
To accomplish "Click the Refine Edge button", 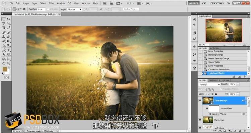I will click(x=131, y=9).
